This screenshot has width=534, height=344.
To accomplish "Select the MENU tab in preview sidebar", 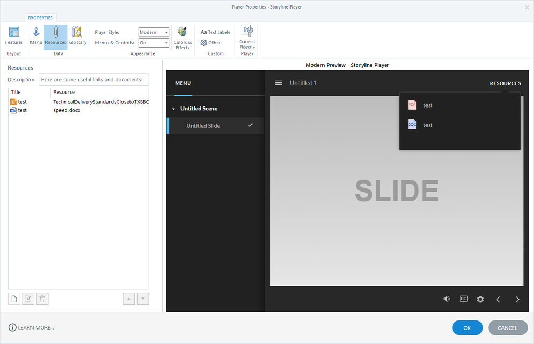I will click(x=183, y=83).
